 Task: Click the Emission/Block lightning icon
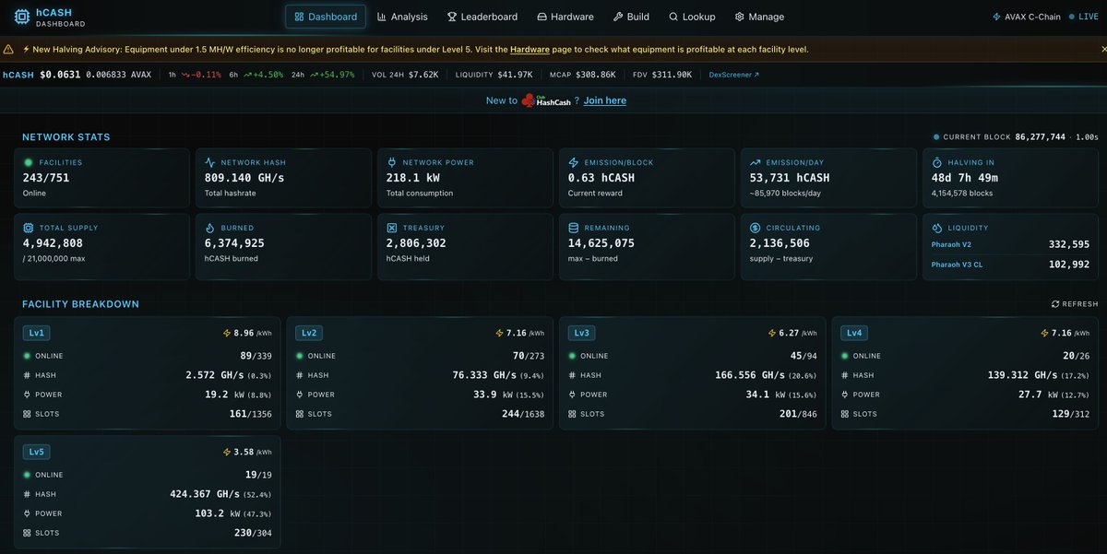(574, 162)
